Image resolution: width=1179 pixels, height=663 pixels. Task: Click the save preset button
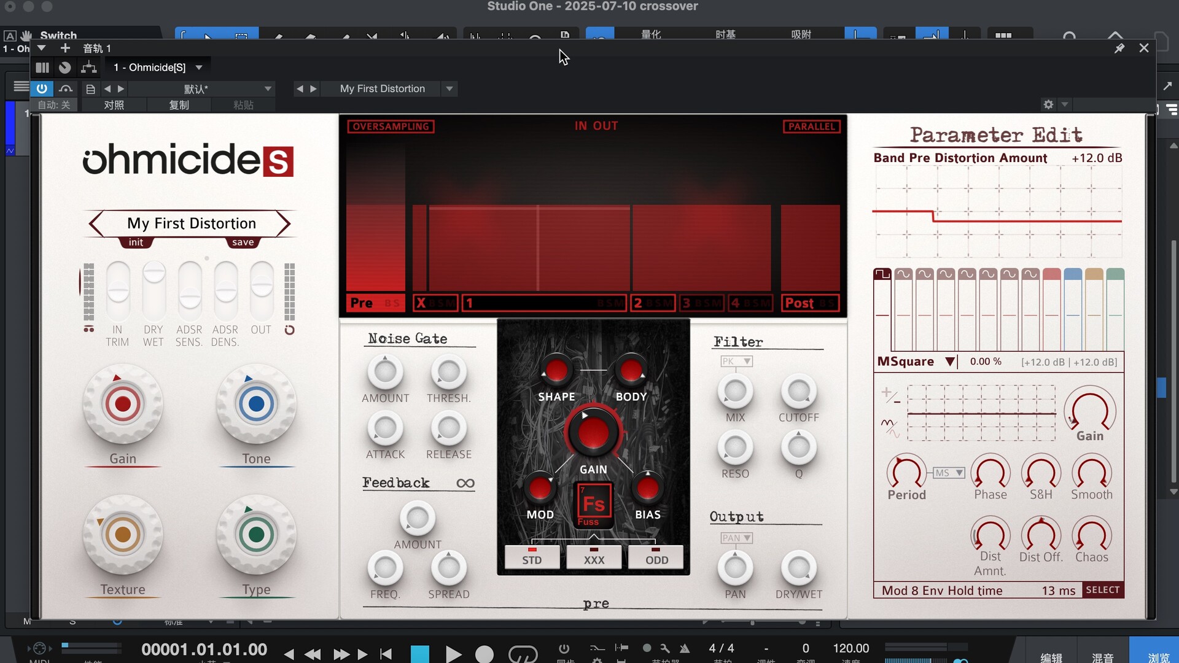coord(243,242)
